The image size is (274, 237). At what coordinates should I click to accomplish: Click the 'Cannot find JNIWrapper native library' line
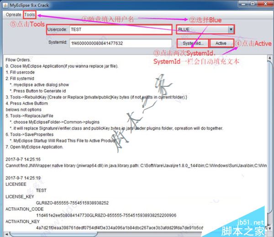136,166
